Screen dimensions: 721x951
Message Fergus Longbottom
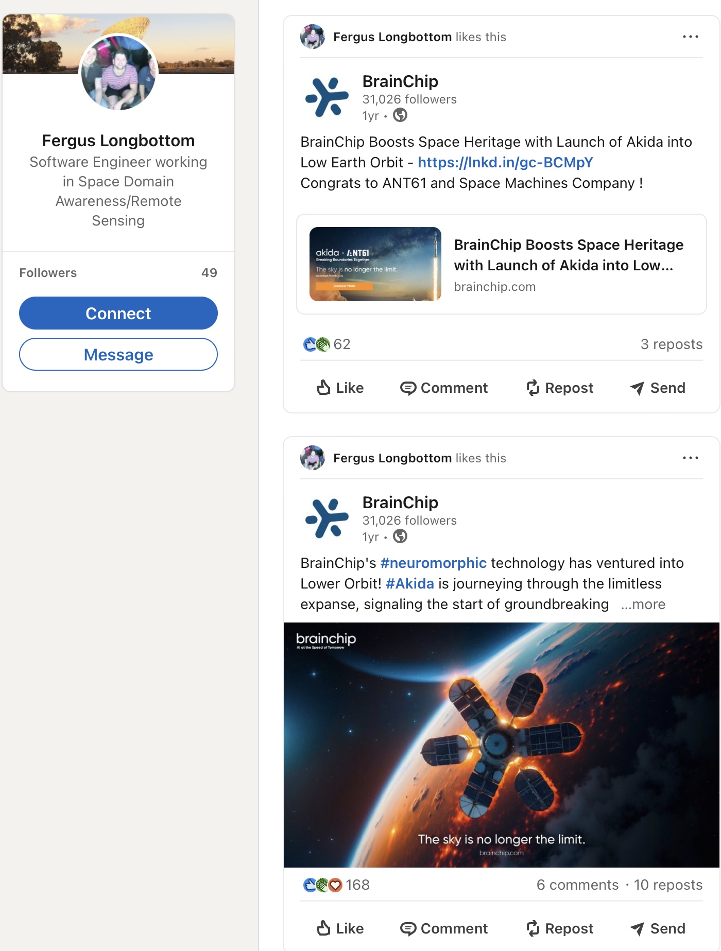pyautogui.click(x=118, y=354)
